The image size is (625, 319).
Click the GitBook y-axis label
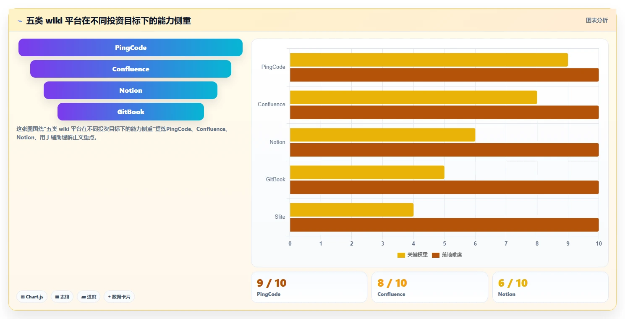point(276,180)
